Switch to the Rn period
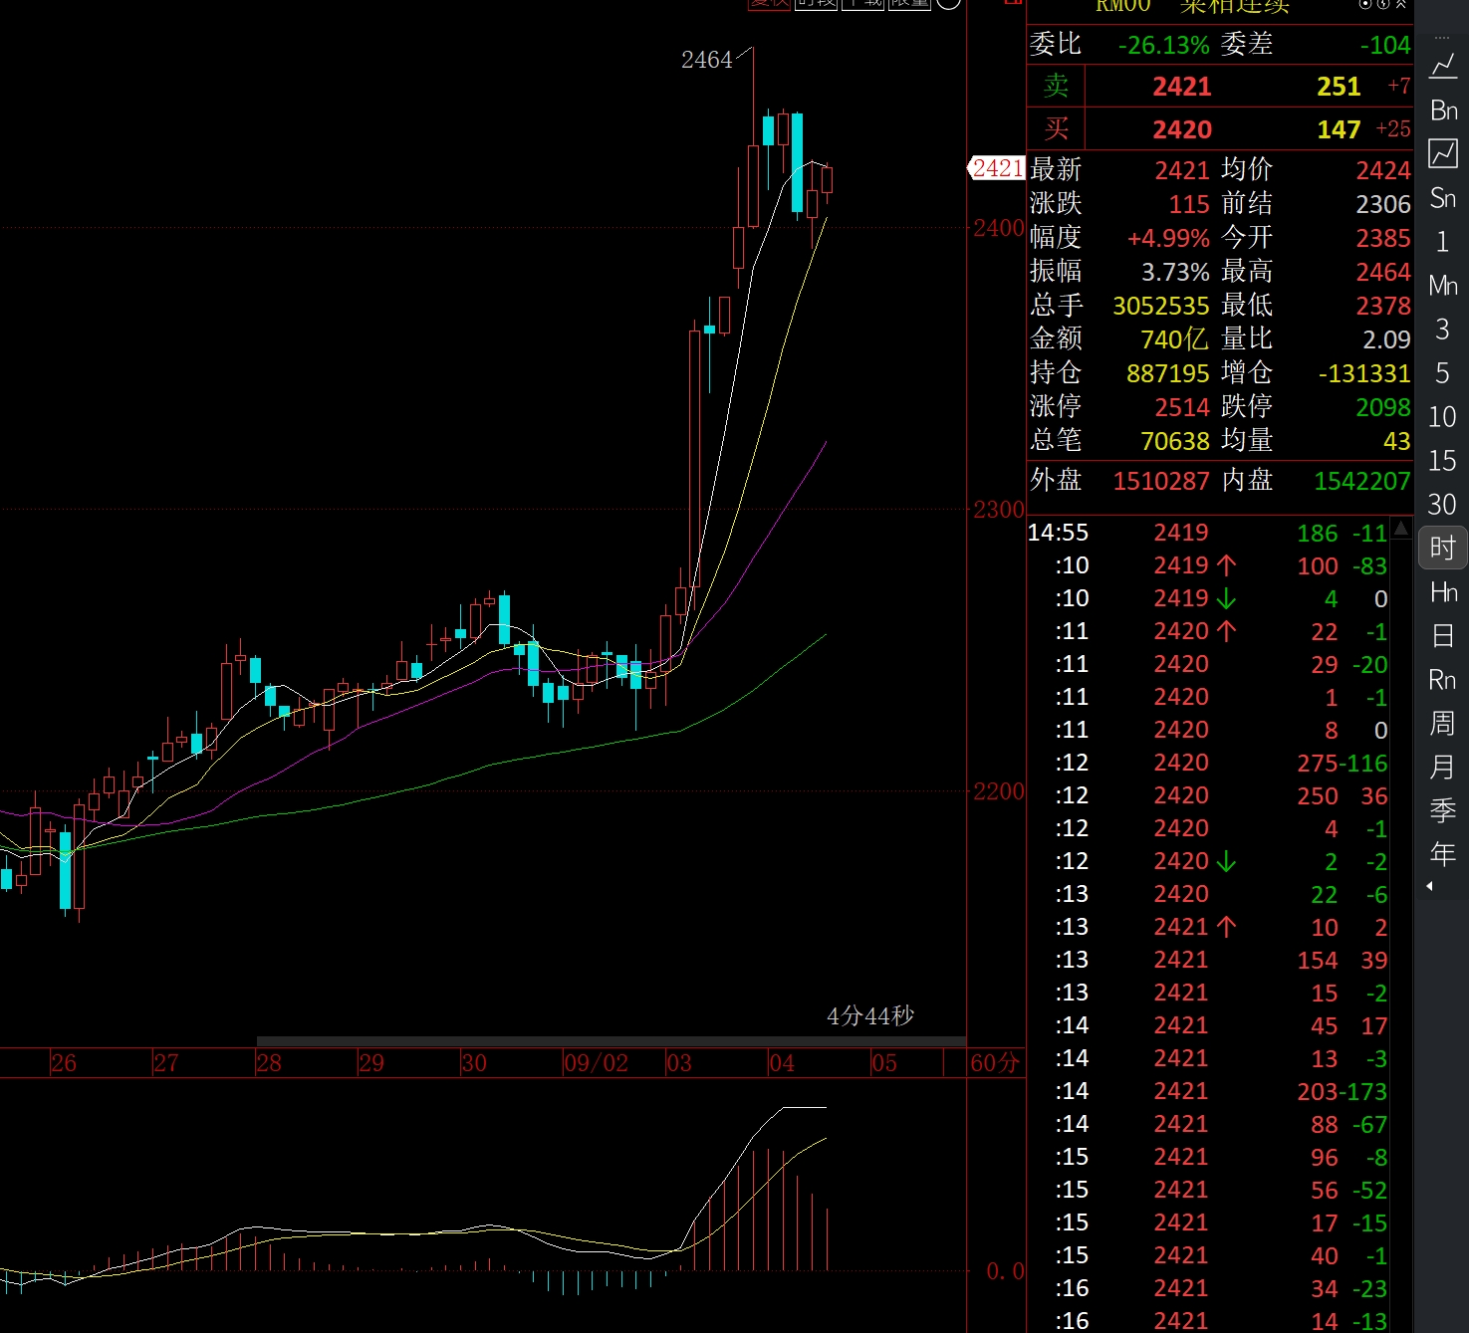Viewport: 1469px width, 1333px height. [x=1443, y=679]
